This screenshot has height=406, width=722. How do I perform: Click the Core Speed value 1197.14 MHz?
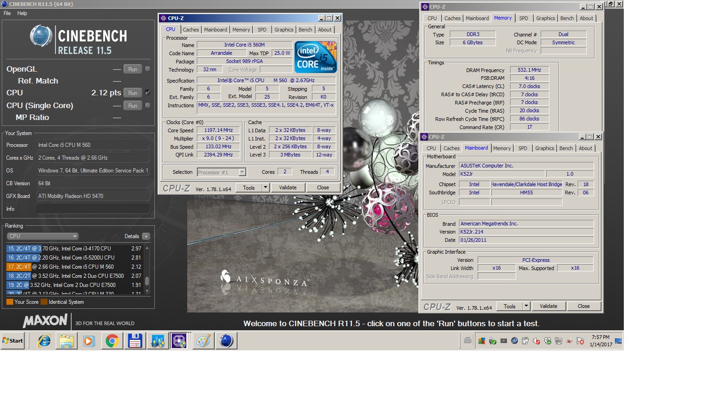click(218, 130)
